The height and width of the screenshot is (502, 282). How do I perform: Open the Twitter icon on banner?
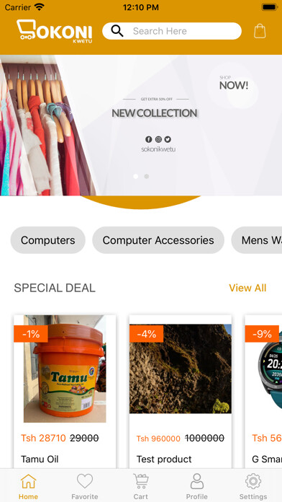168,139
